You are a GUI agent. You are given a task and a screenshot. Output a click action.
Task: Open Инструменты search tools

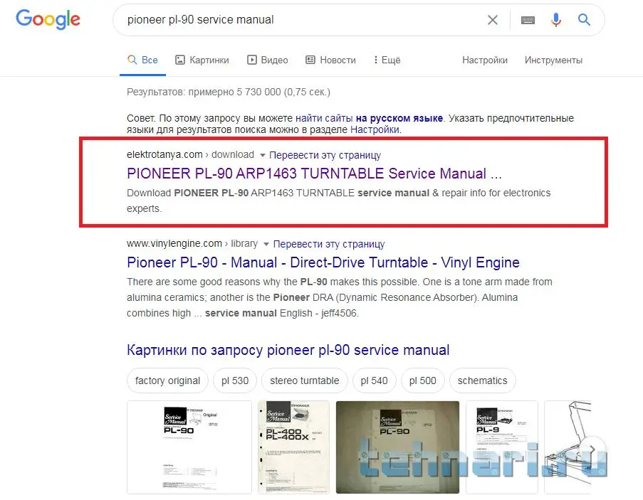553,60
